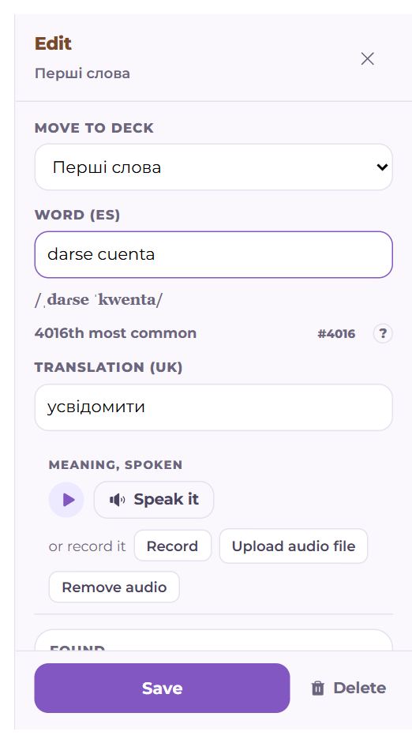Screen dimensions: 412x743
Task: Play the spoken meaning audio
Action: point(66,500)
